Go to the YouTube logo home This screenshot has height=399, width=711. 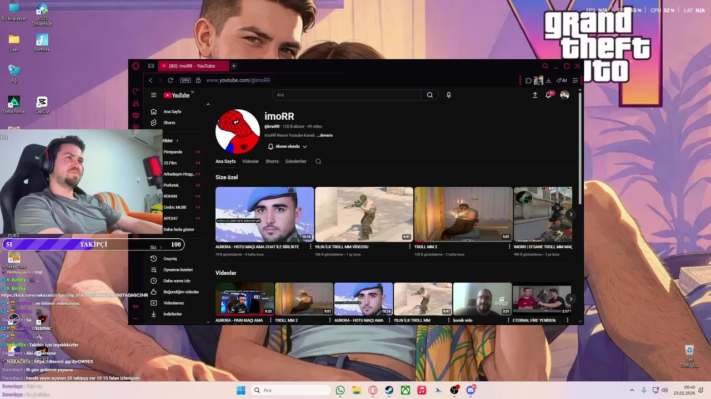click(177, 95)
